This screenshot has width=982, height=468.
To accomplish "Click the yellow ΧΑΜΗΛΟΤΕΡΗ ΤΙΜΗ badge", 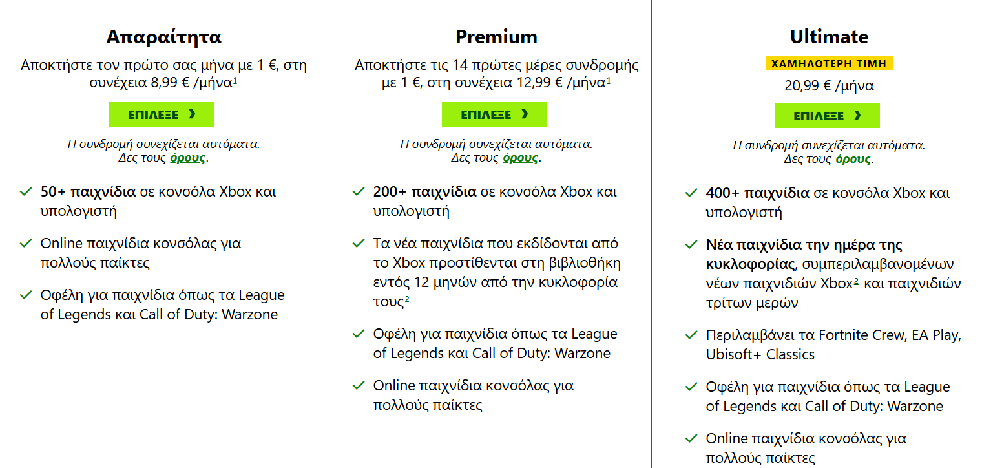I will pos(829,63).
